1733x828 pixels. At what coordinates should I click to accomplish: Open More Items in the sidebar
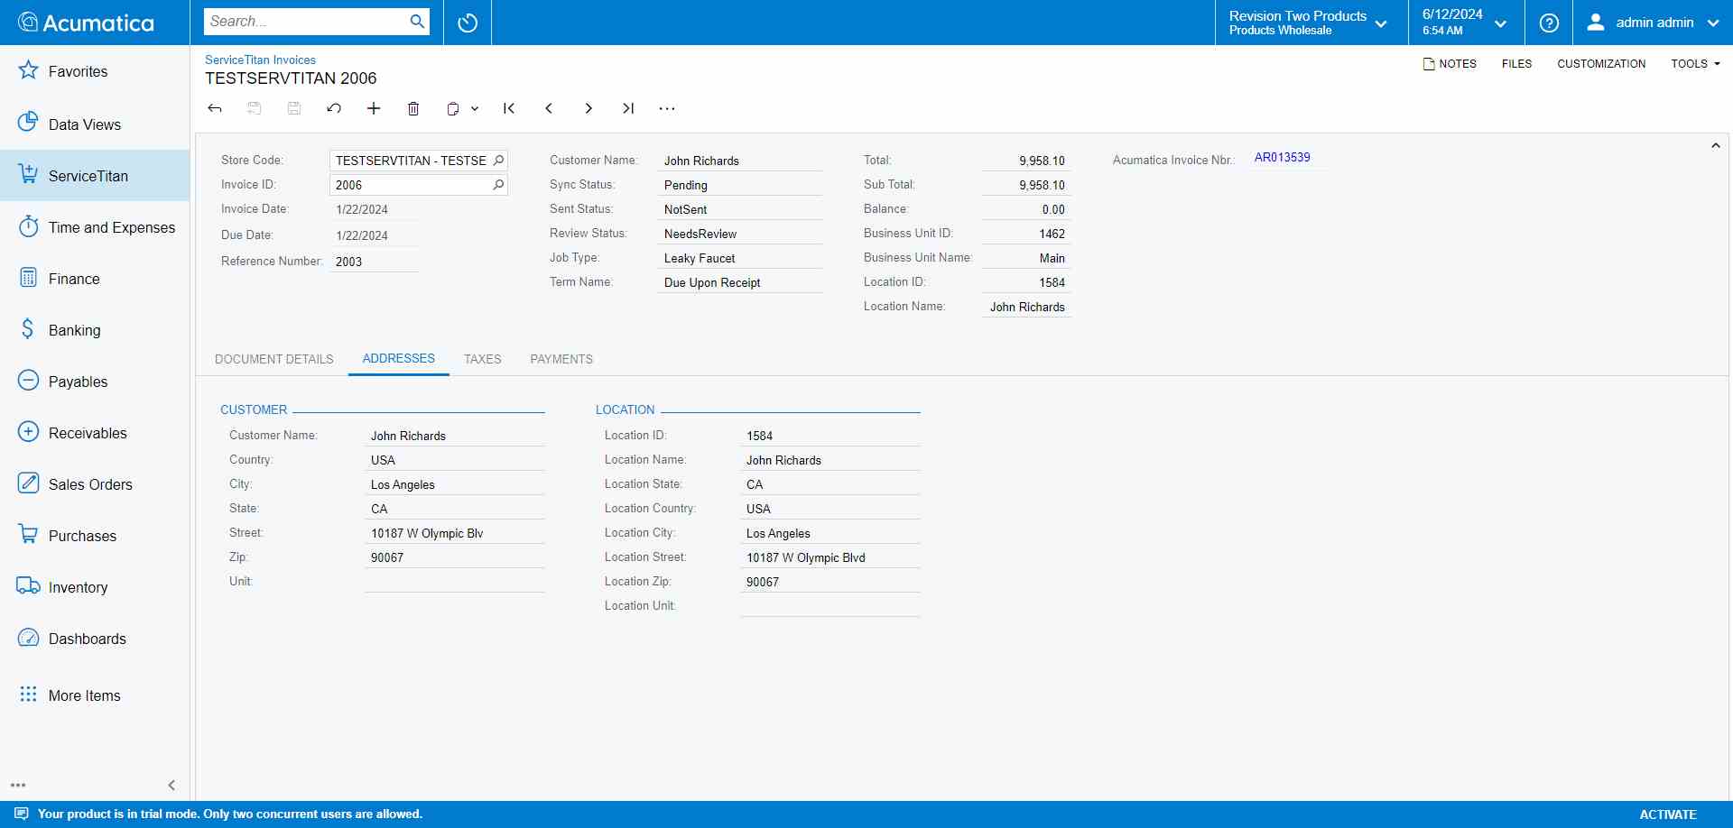95,695
